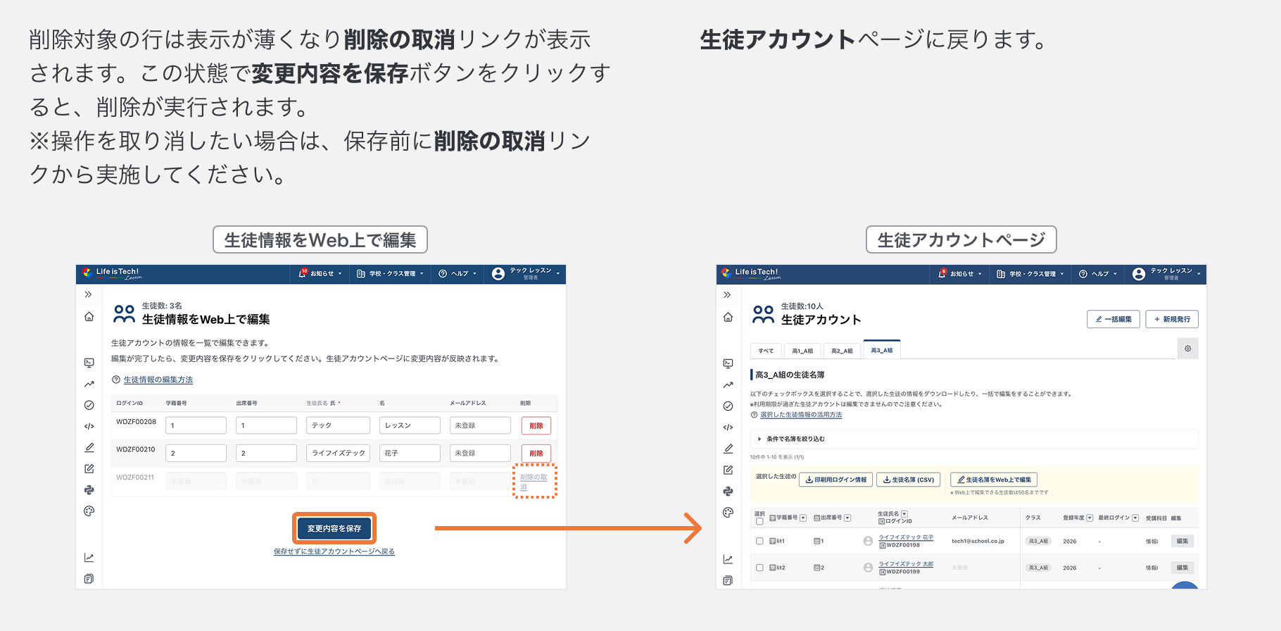Click the 一括編集 button

point(1113,319)
